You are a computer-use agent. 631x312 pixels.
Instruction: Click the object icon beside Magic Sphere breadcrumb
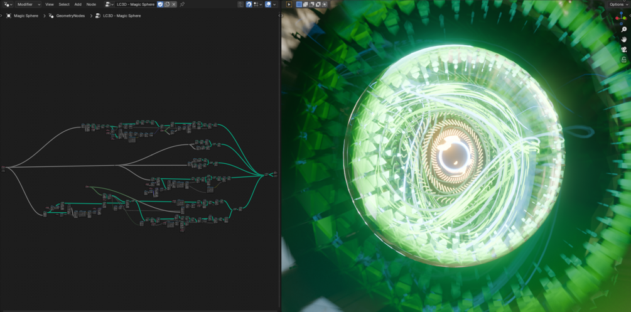9,16
